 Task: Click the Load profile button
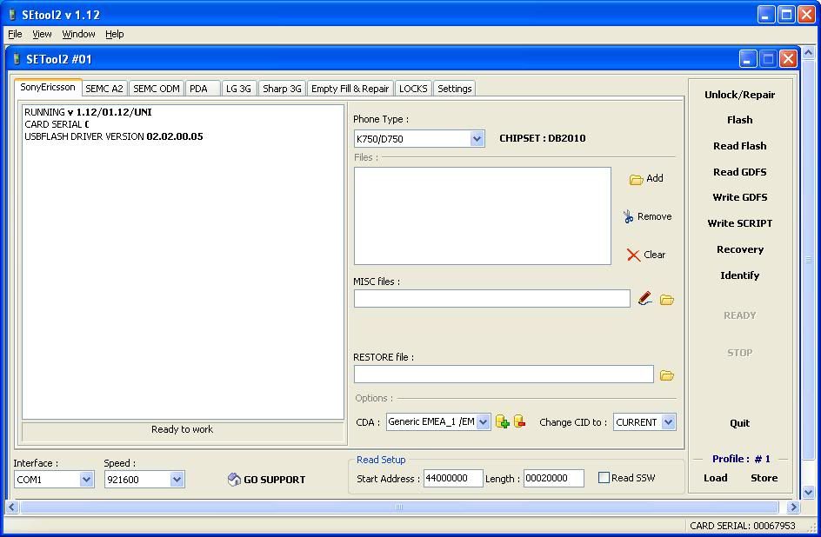[x=715, y=478]
